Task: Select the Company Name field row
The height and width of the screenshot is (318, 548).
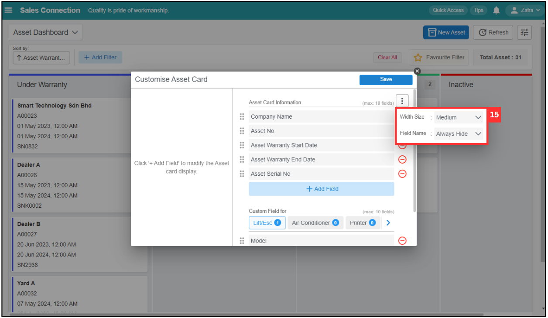Action: [x=322, y=116]
